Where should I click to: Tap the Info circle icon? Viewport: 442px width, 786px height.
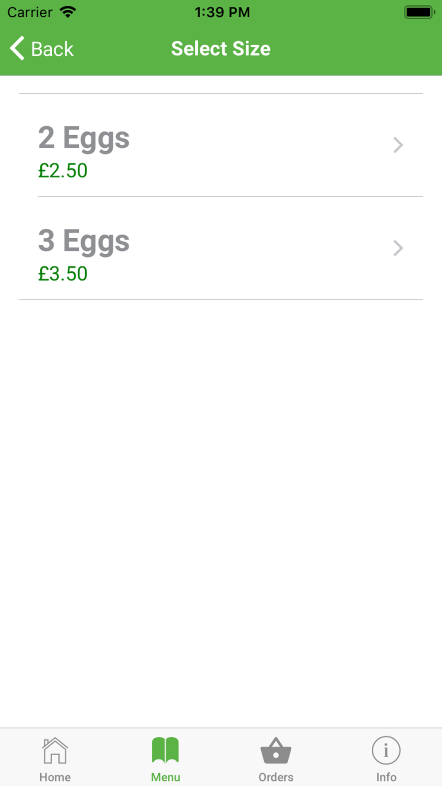(386, 750)
